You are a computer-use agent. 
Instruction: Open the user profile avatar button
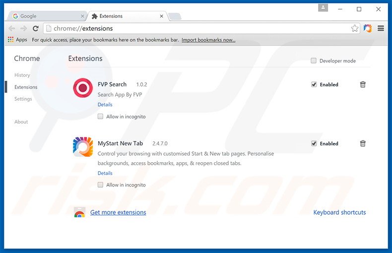pyautogui.click(x=323, y=8)
